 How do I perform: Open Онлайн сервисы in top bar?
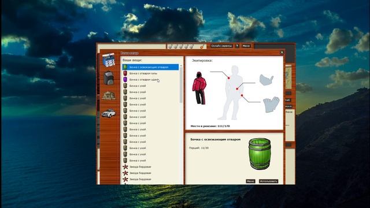[x=221, y=46]
